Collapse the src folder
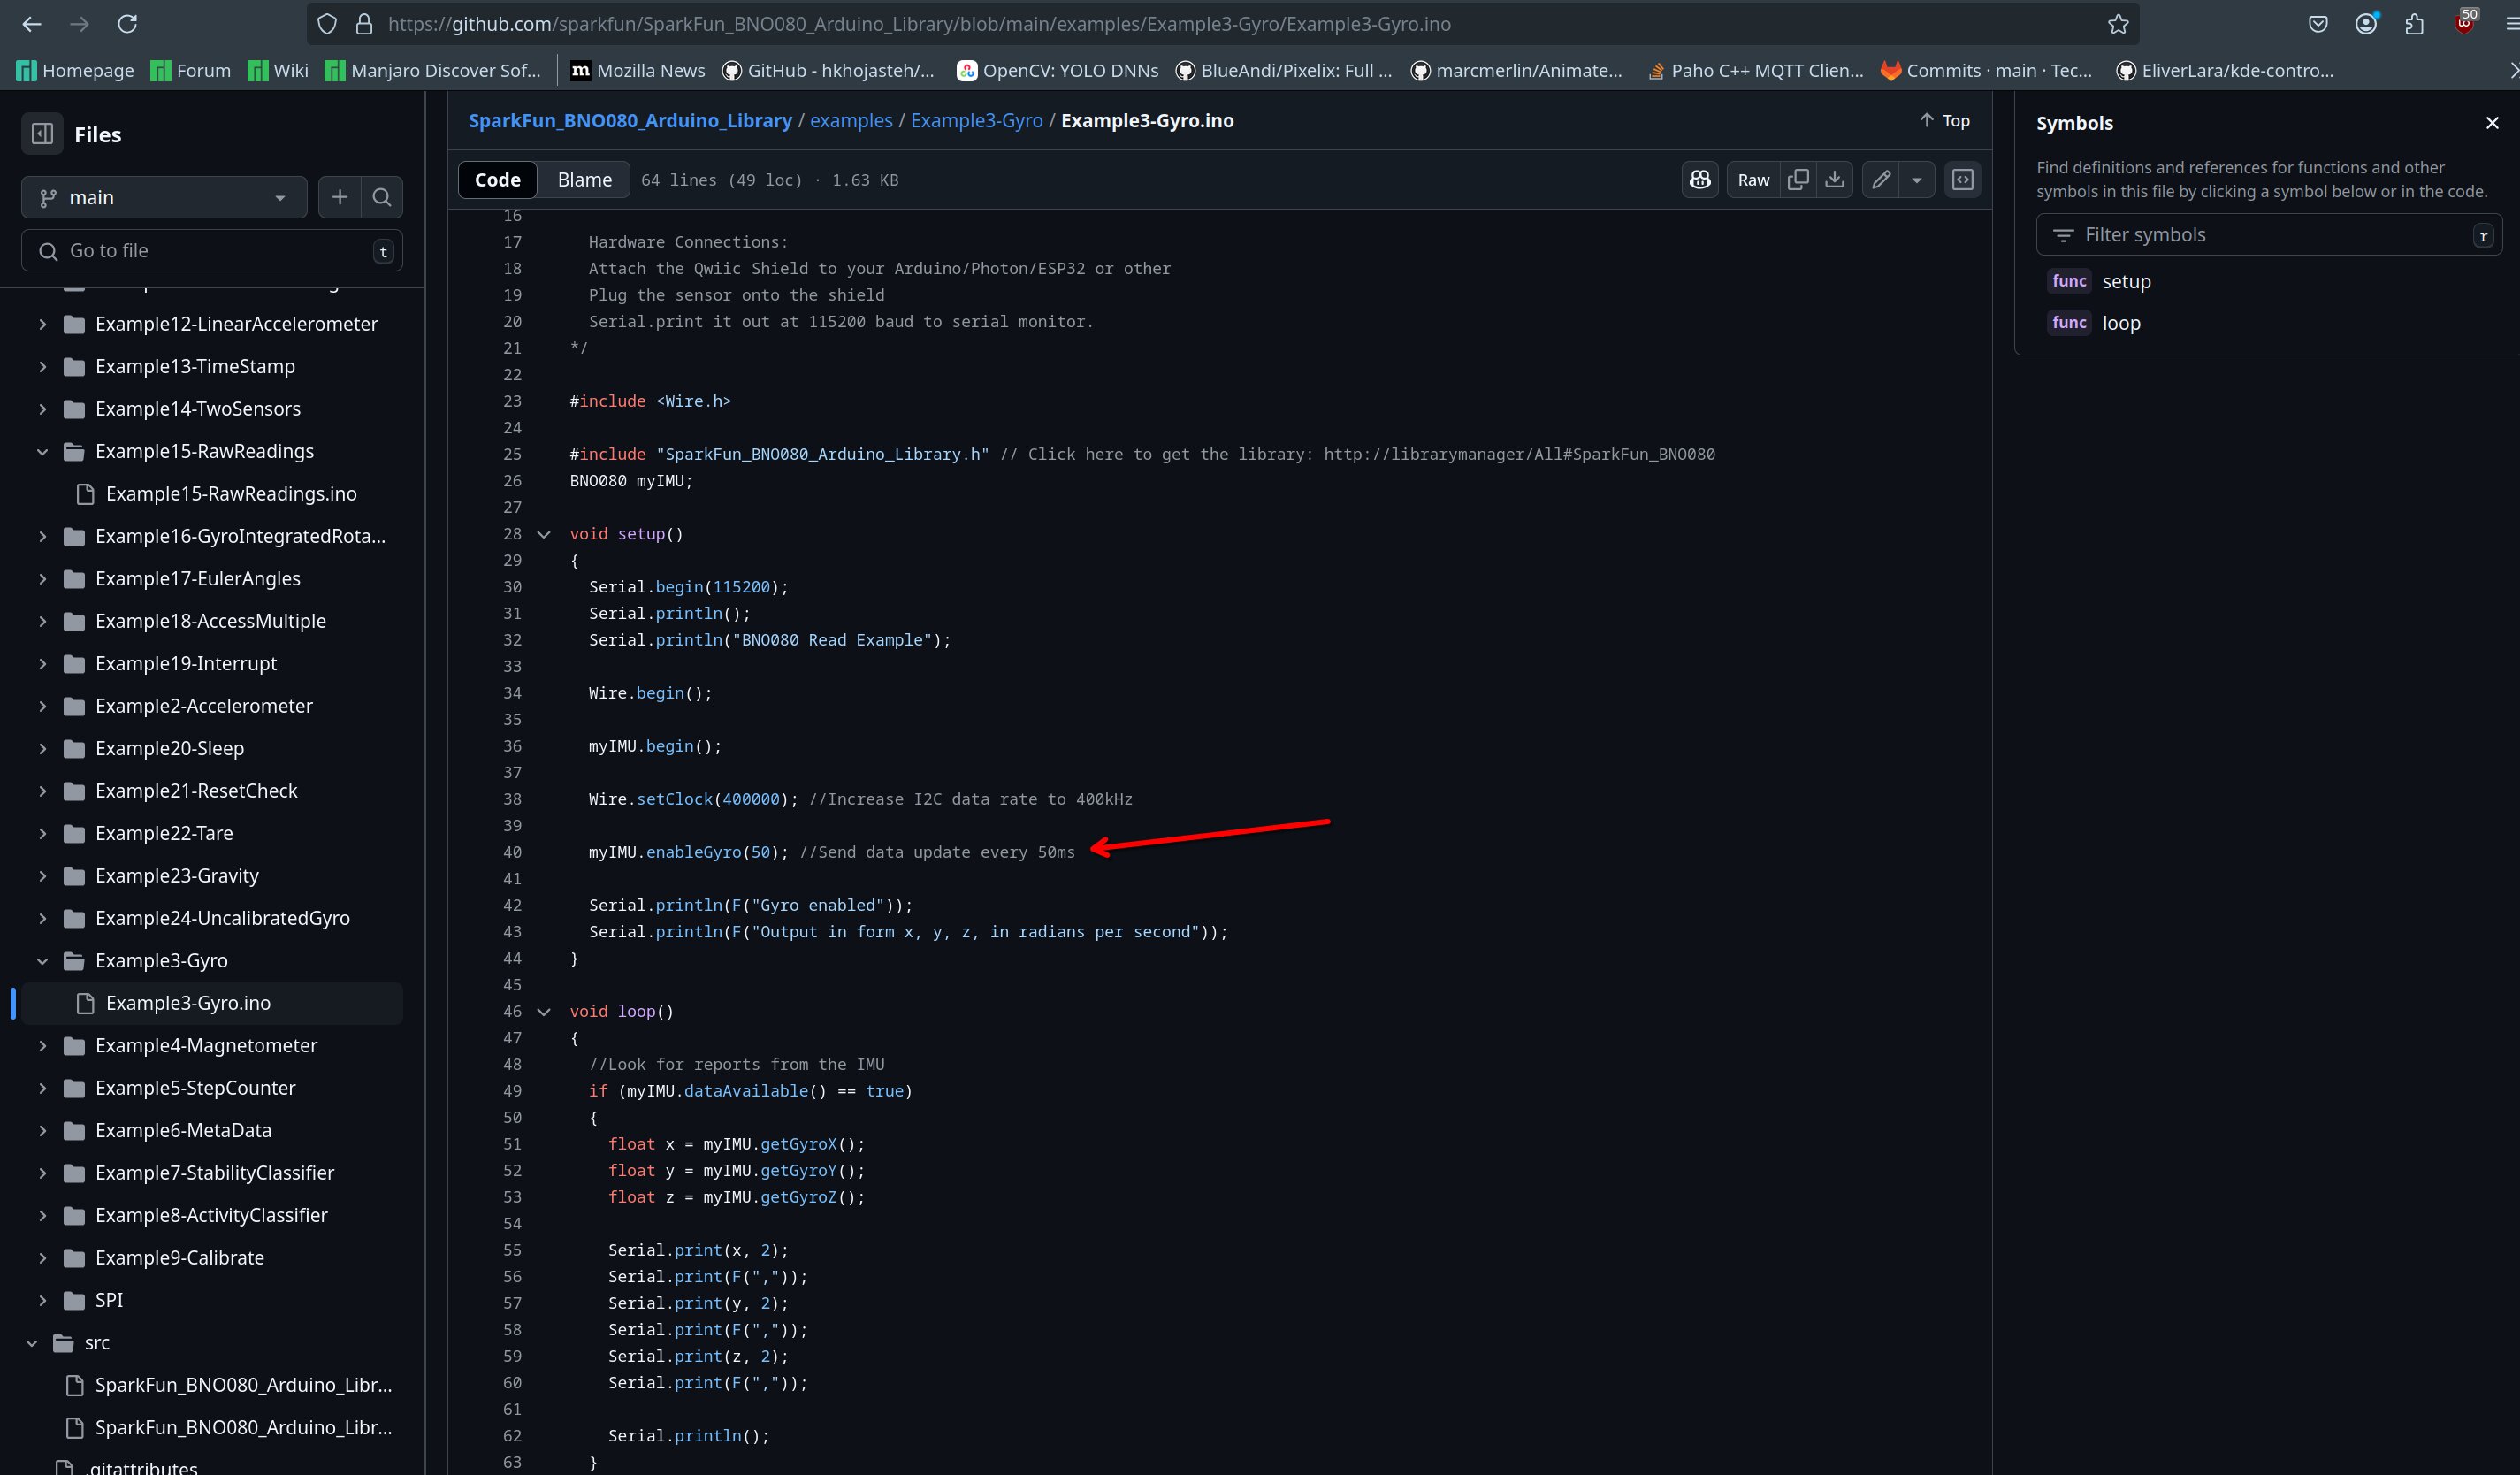2520x1475 pixels. pos(32,1342)
